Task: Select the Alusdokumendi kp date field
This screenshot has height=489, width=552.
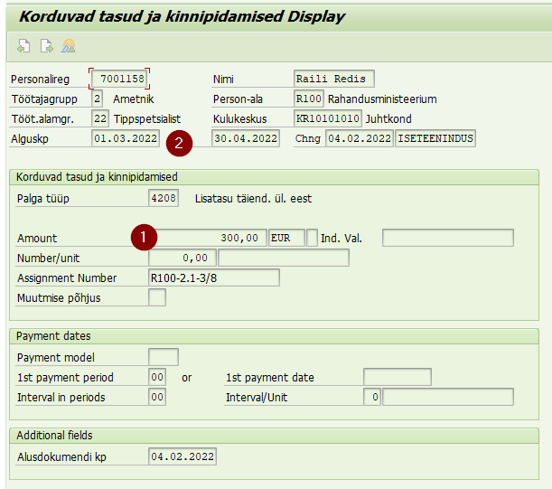Action: (x=182, y=456)
